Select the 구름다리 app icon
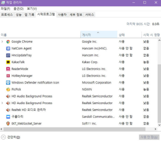161x141 pixels. (8, 117)
